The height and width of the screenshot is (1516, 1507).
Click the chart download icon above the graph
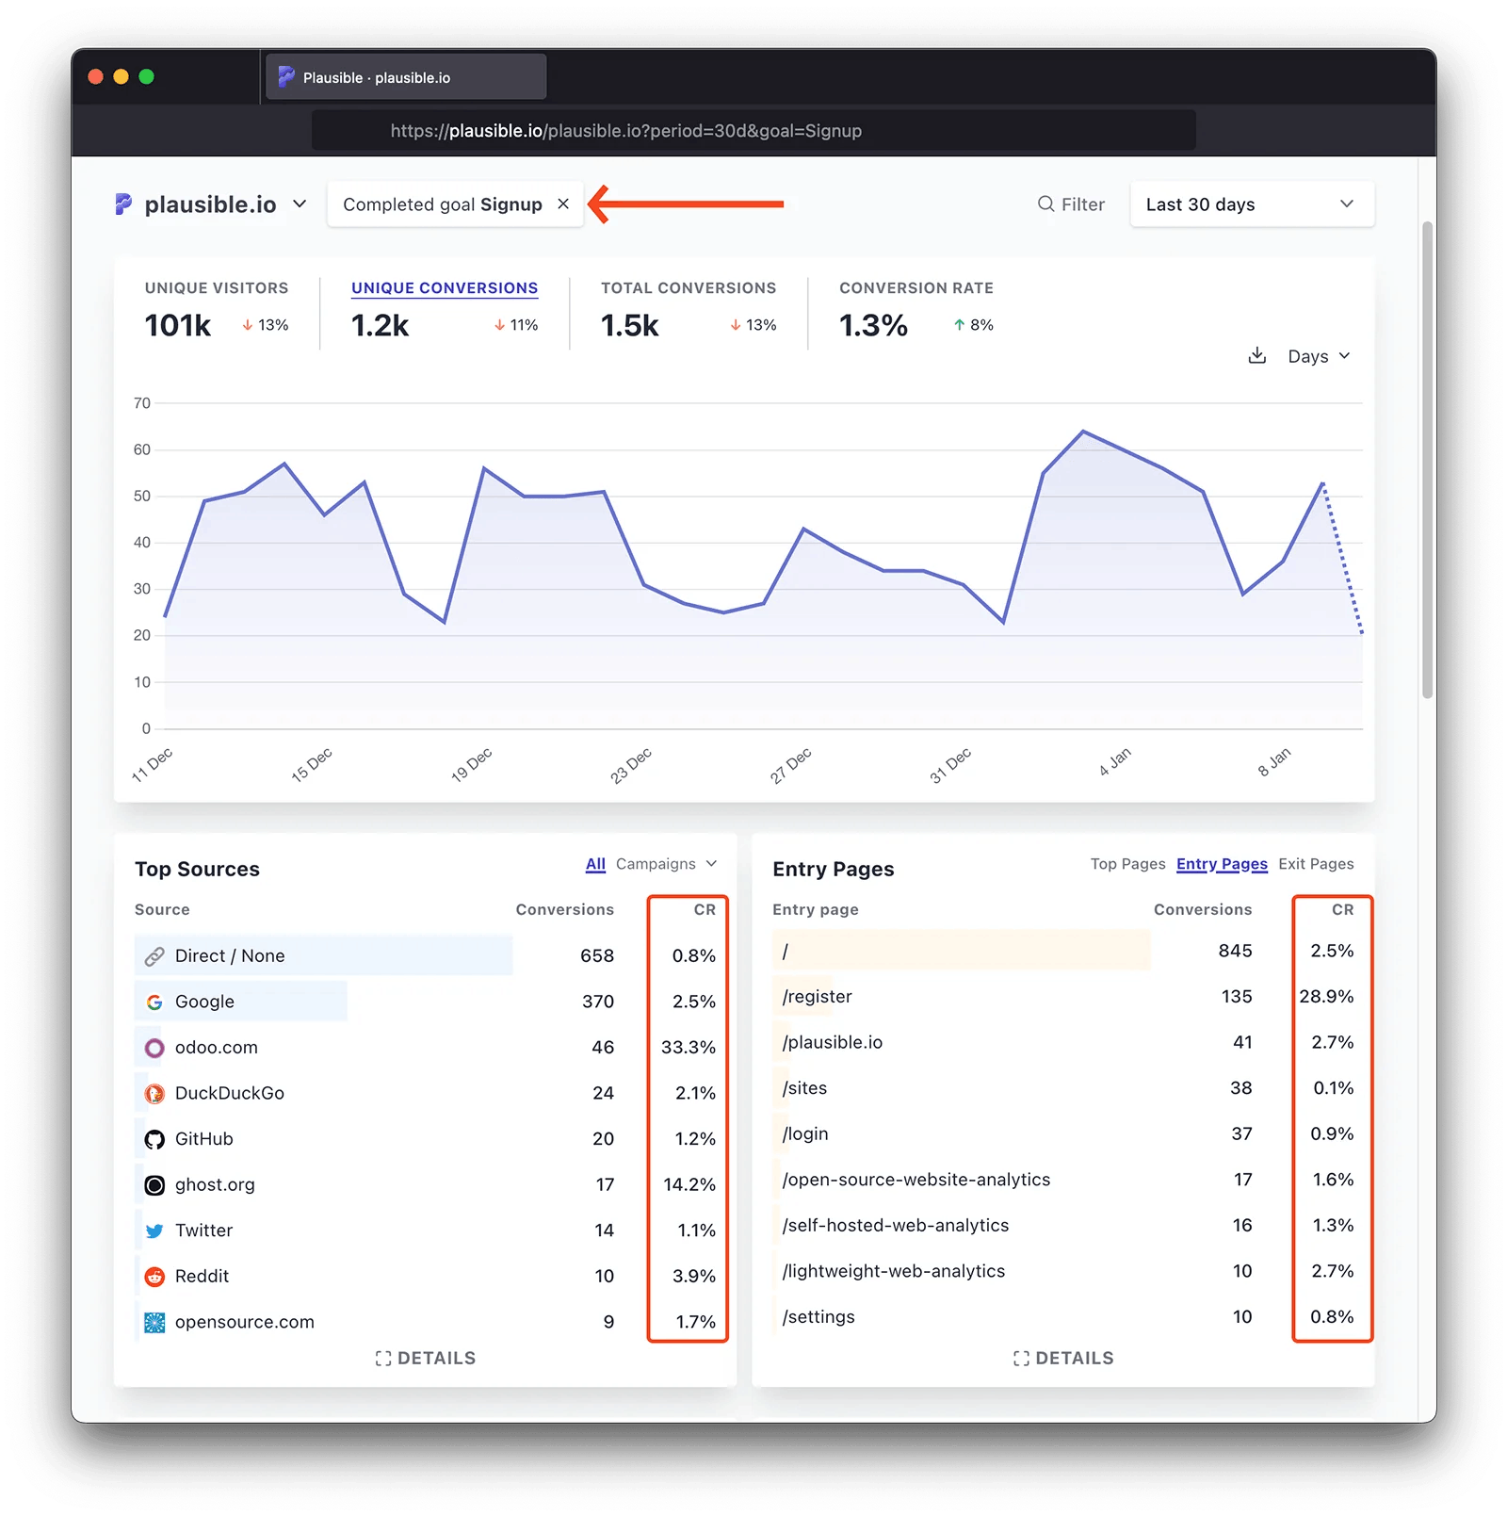click(x=1257, y=356)
